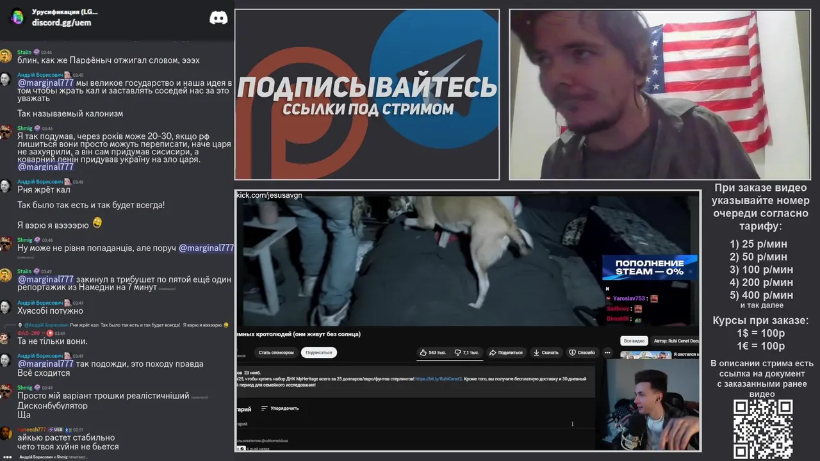Viewport: 820px width, 461px height.
Task: Click the 'Спасибо' thanks button
Action: click(x=582, y=352)
